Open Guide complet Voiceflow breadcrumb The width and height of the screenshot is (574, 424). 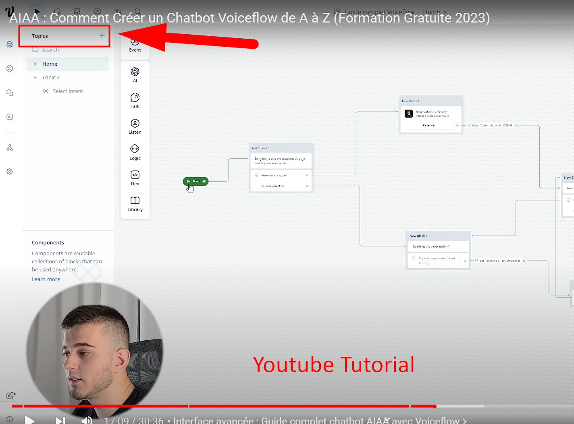click(x=379, y=12)
